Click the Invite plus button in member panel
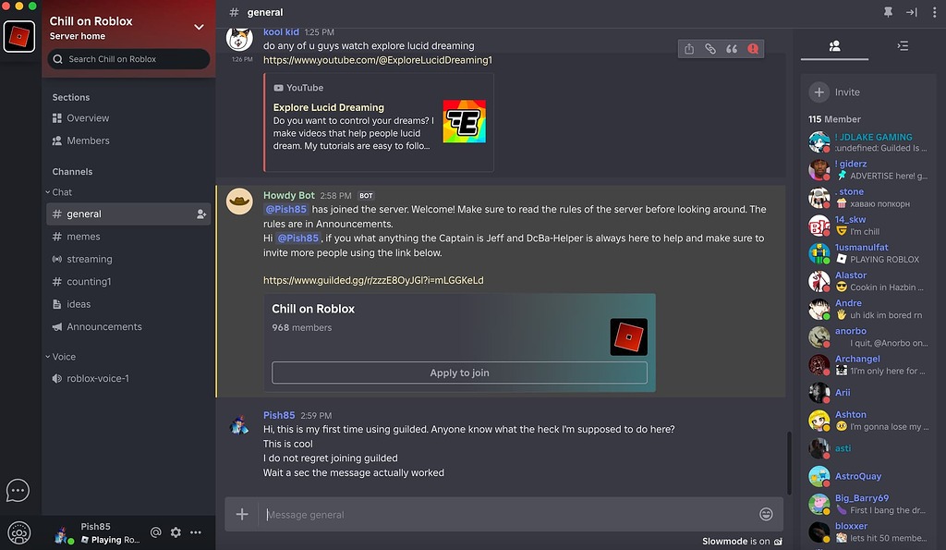Image resolution: width=946 pixels, height=550 pixels. 821,92
